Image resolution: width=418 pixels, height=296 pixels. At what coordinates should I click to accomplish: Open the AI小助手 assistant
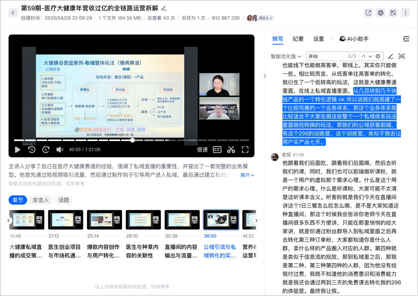[354, 39]
